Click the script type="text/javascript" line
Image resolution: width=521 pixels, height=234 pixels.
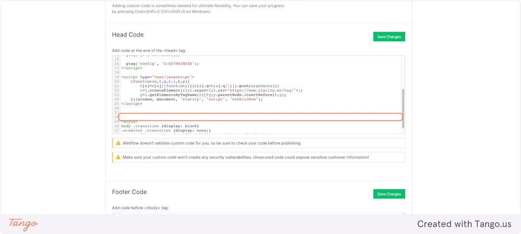(x=158, y=77)
